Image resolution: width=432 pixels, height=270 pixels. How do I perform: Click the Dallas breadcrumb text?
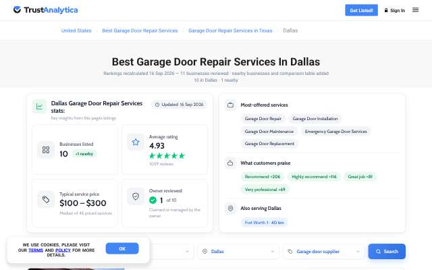pyautogui.click(x=290, y=30)
